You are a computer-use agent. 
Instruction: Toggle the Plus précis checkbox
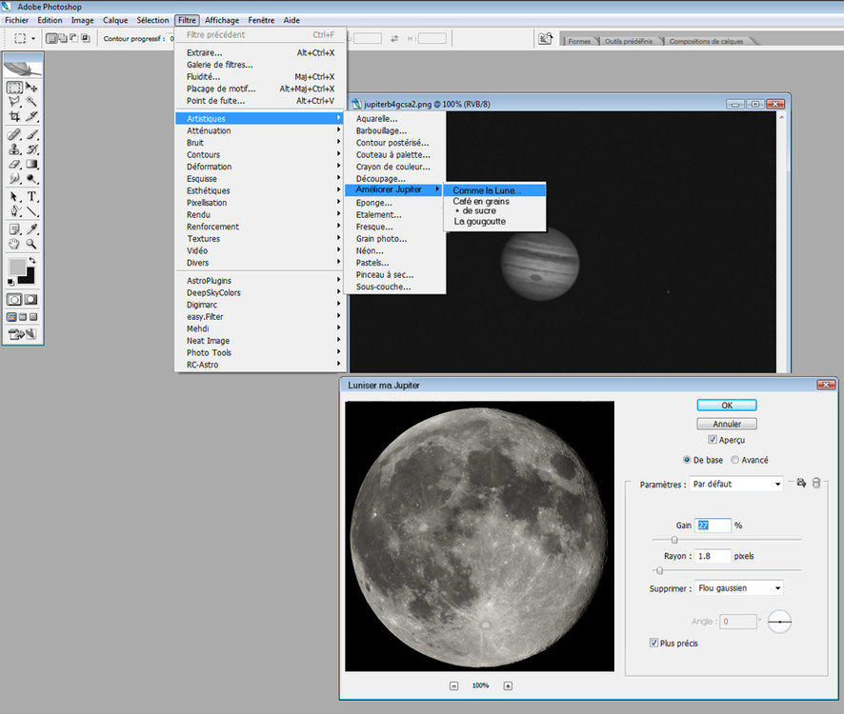click(653, 644)
